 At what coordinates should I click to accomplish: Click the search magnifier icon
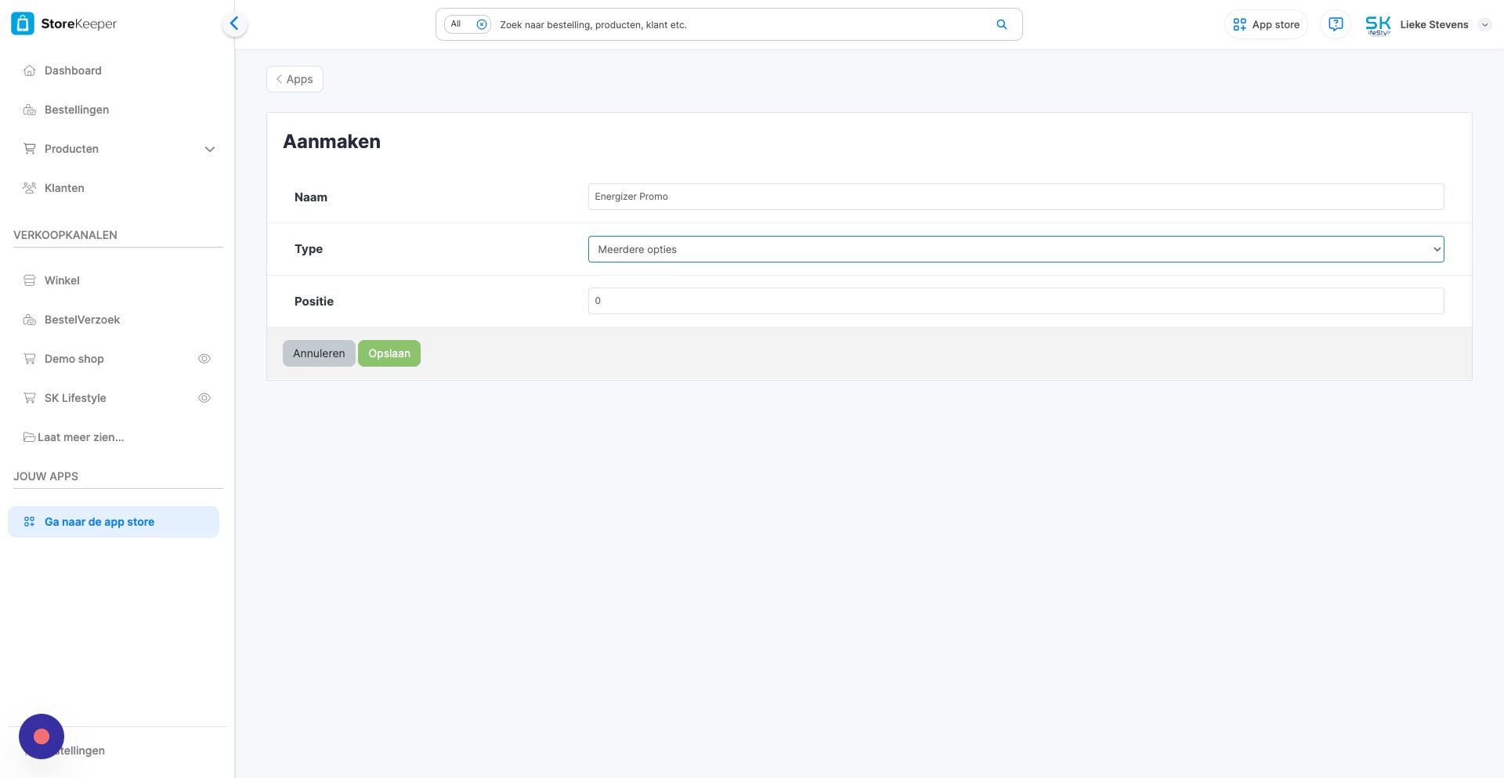click(1001, 24)
